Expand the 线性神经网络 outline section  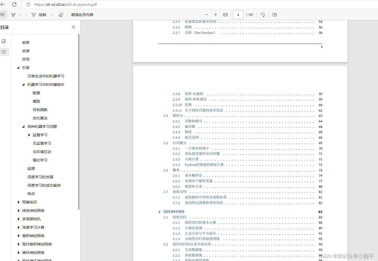coord(18,211)
